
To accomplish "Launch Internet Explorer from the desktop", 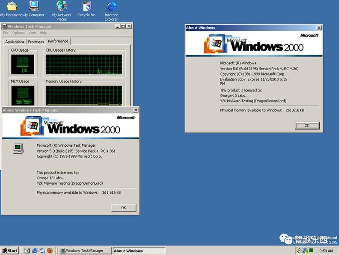I will pos(111,6).
